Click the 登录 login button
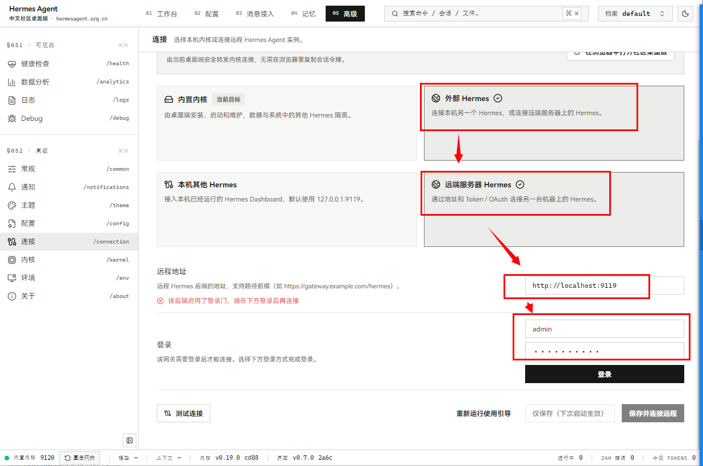This screenshot has width=703, height=466. [x=605, y=374]
